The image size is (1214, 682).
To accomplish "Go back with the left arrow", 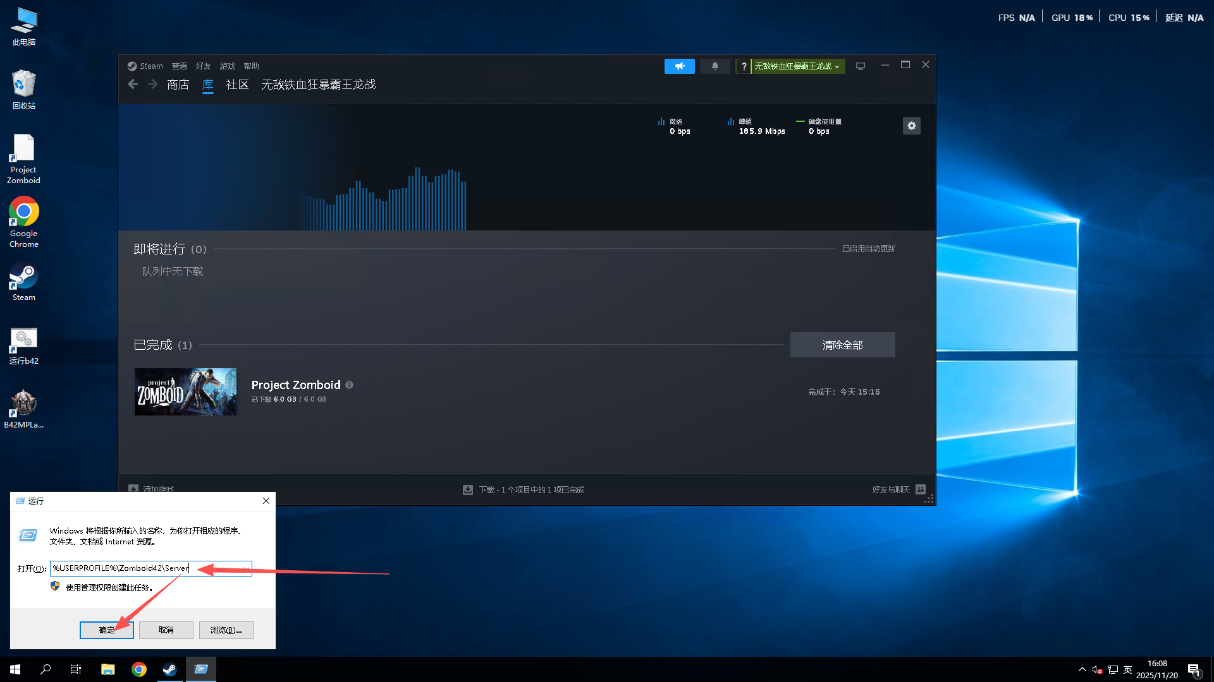I will (133, 85).
